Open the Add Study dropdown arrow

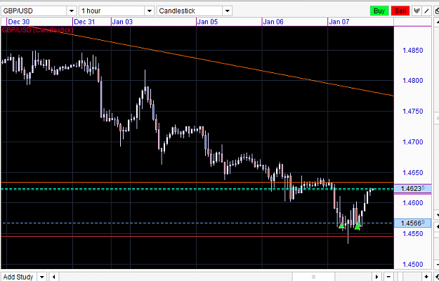(42, 277)
